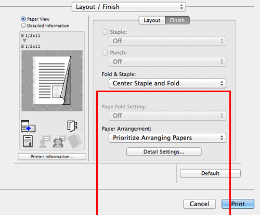The height and width of the screenshot is (215, 260).
Task: Click the printer output method icon with blue arrow
Action: tap(28, 126)
